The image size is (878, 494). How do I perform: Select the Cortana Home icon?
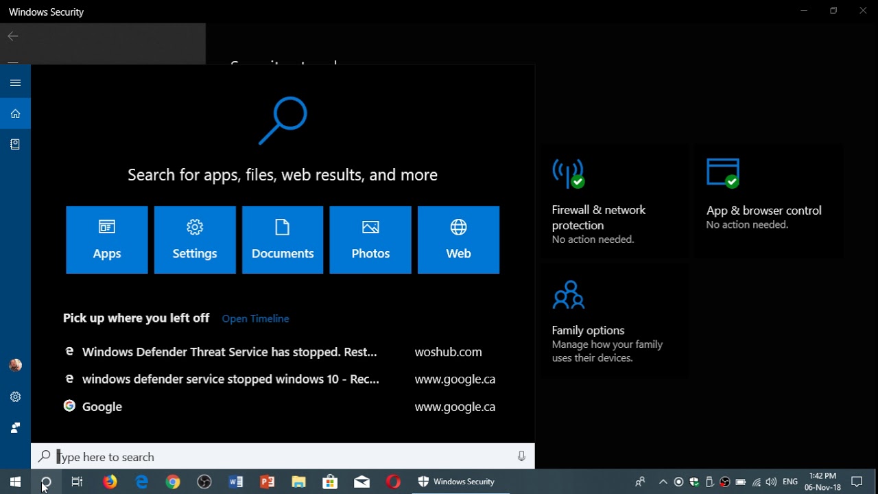pyautogui.click(x=15, y=114)
